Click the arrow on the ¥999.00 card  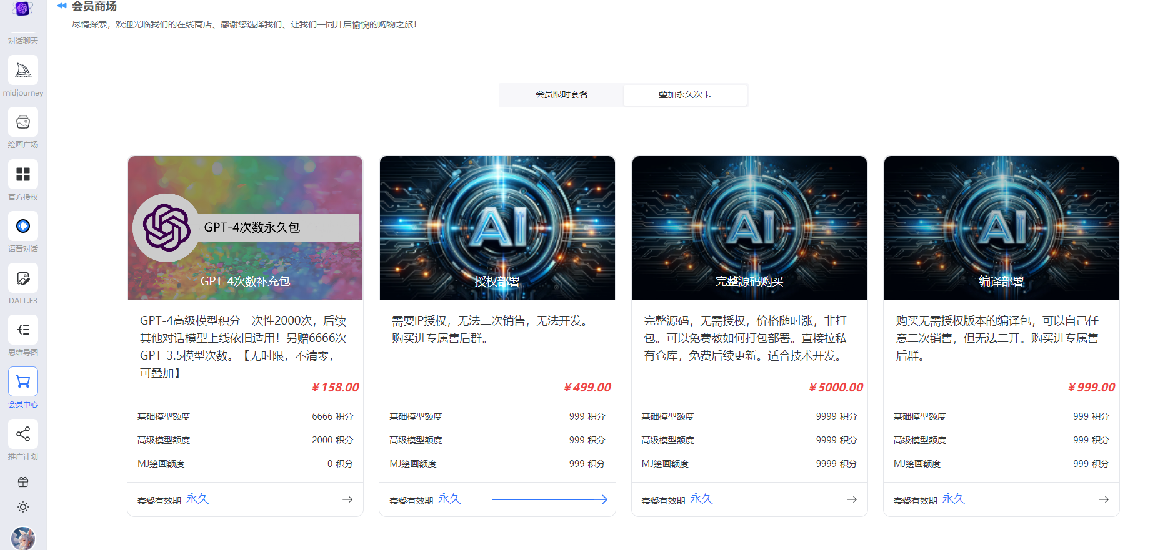1104,499
